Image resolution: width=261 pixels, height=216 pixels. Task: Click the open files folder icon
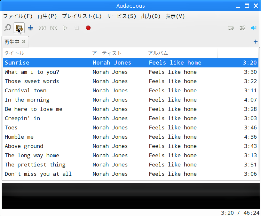pos(19,28)
